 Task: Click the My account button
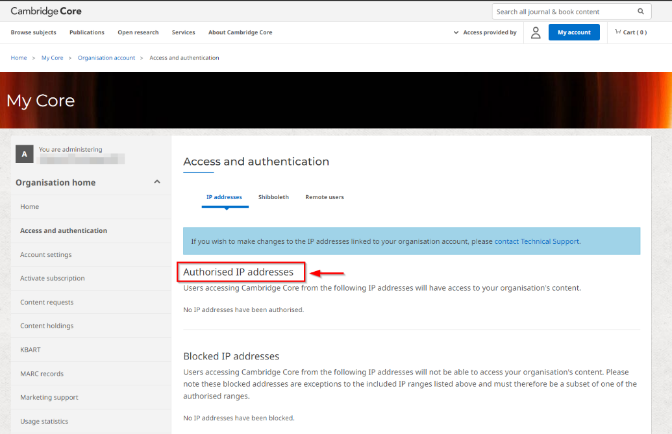click(x=574, y=32)
